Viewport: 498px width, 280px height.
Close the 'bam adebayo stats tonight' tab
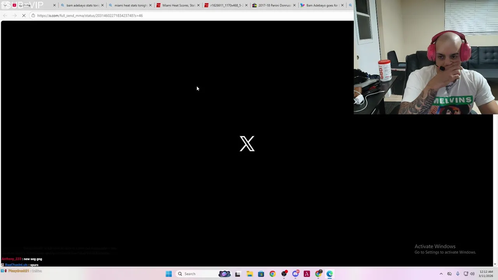pos(102,5)
